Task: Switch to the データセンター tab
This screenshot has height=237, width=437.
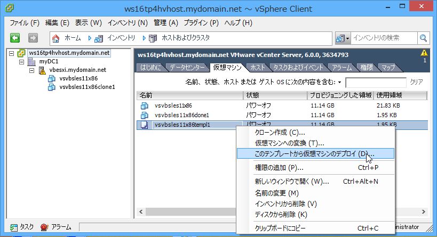Action: click(x=187, y=68)
